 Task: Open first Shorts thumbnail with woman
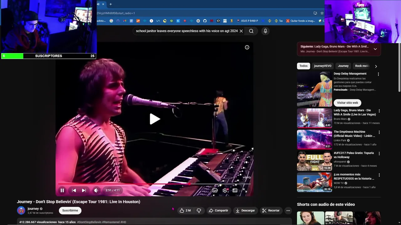point(310,218)
